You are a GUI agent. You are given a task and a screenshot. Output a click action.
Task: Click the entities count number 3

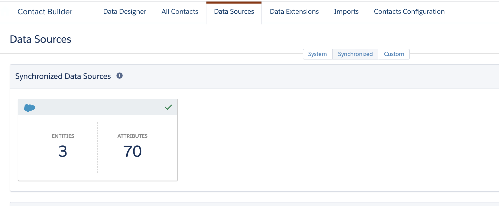(x=63, y=151)
